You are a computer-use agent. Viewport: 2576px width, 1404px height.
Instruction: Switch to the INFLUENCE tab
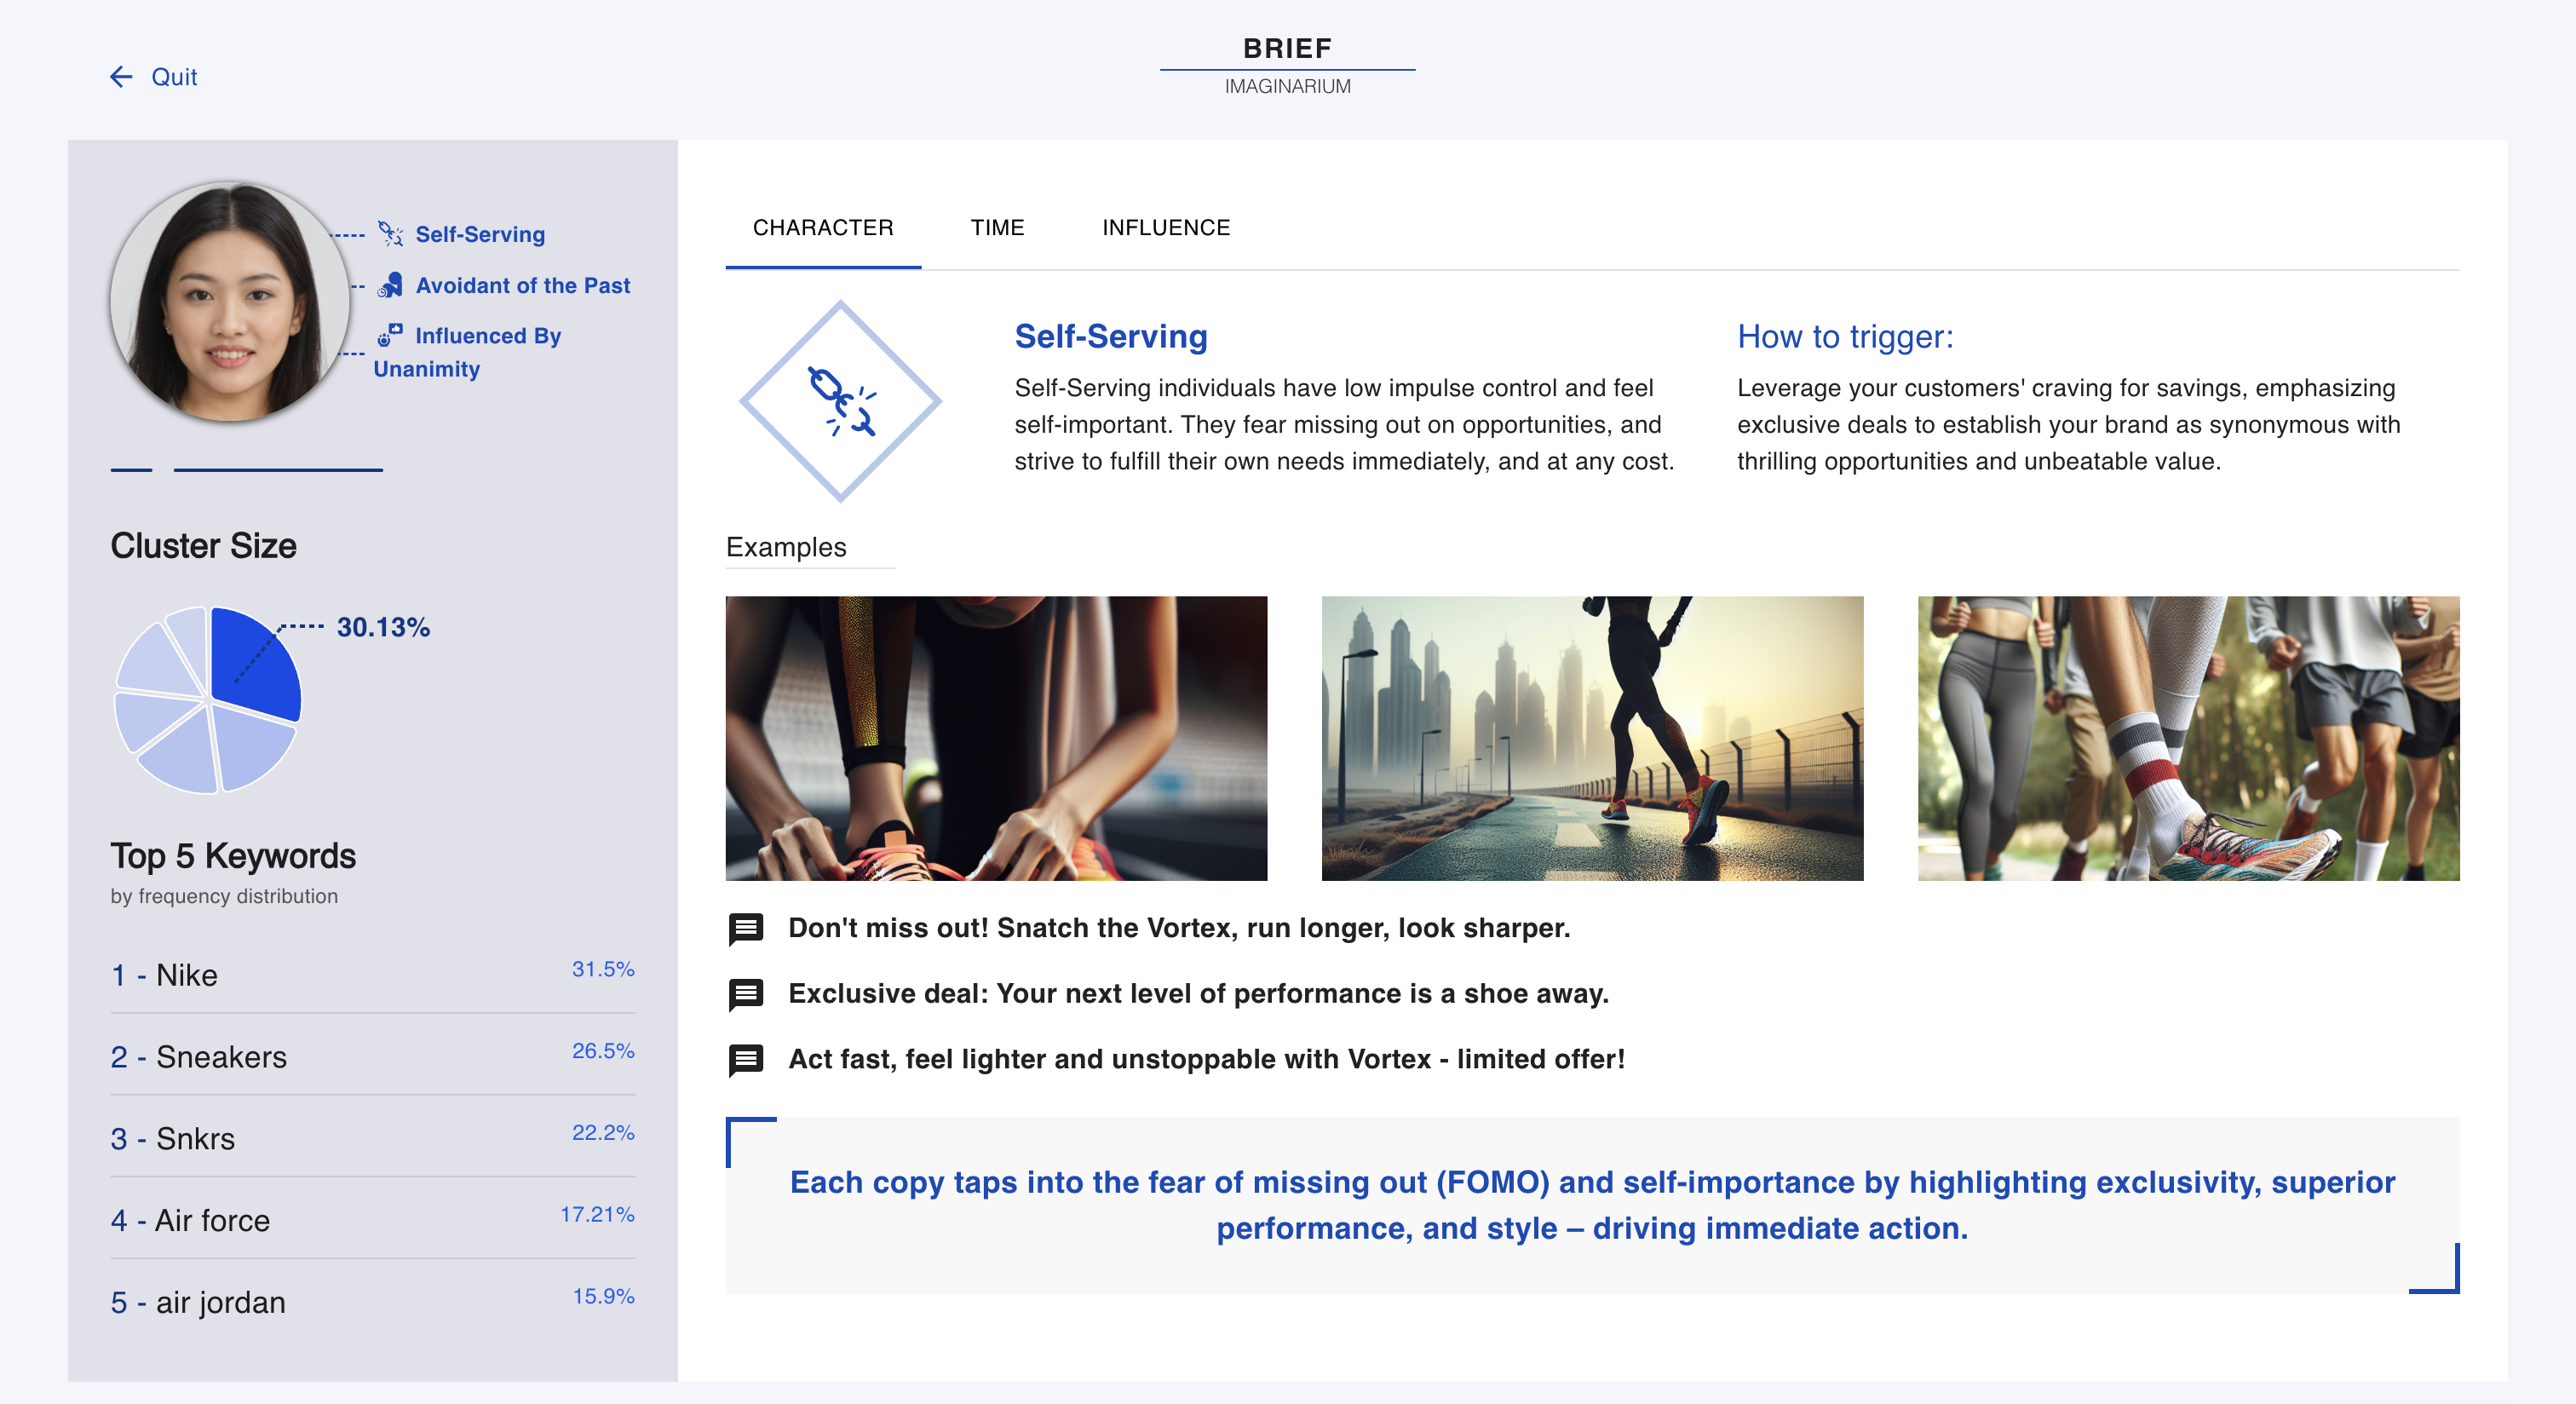pos(1166,228)
